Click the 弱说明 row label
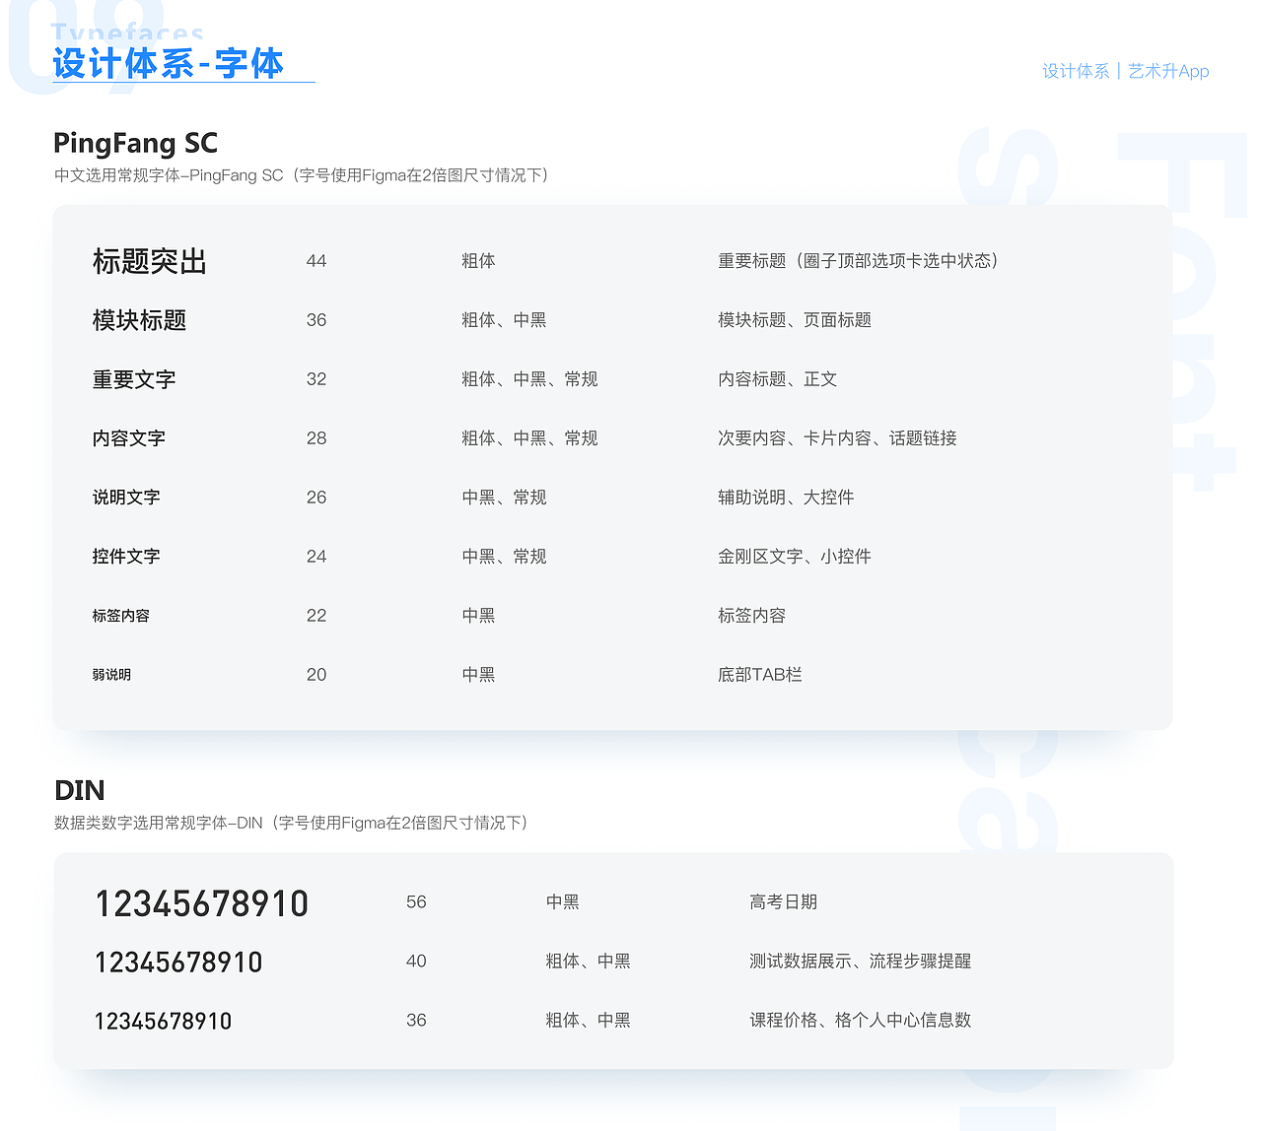This screenshot has height=1131, width=1262. pos(110,674)
